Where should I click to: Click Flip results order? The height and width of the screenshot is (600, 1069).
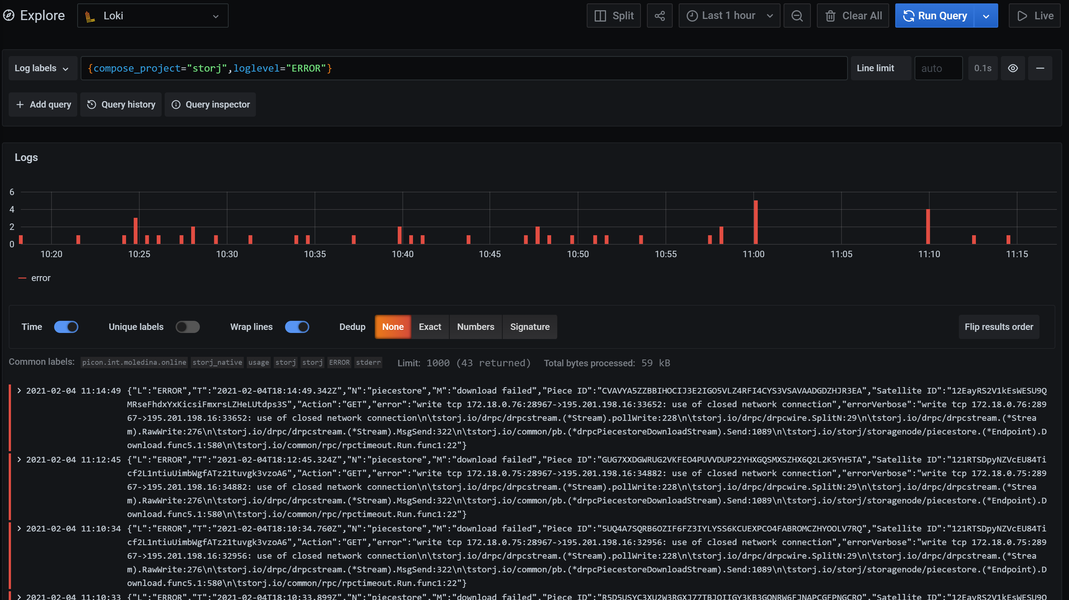coord(999,327)
